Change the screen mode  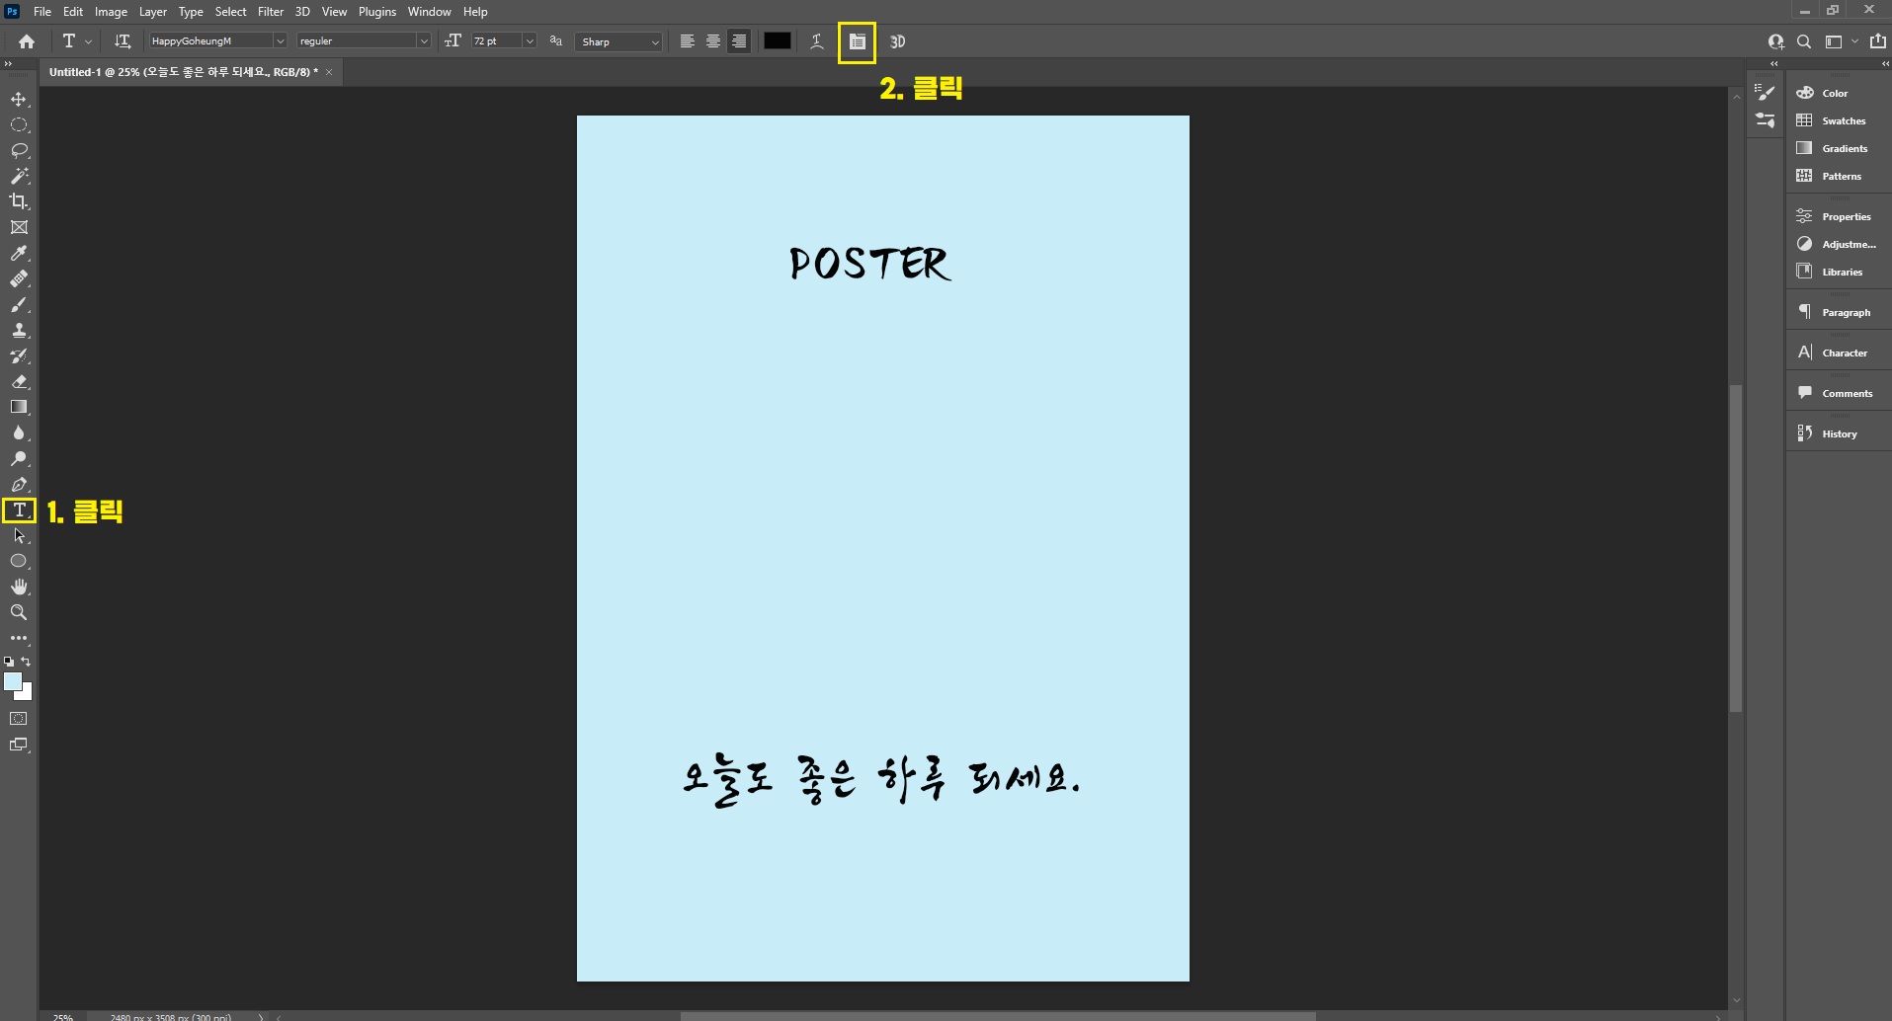[19, 745]
